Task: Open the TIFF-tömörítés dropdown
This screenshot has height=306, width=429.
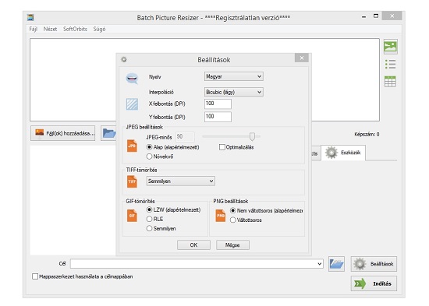Action: pos(181,181)
